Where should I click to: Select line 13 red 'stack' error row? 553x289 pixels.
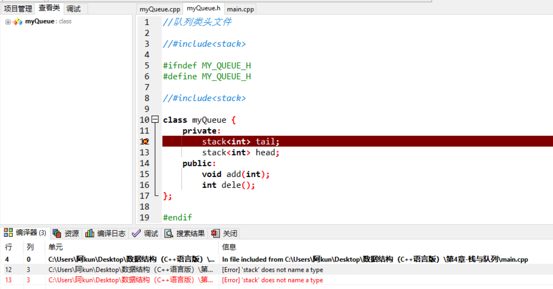click(x=276, y=280)
